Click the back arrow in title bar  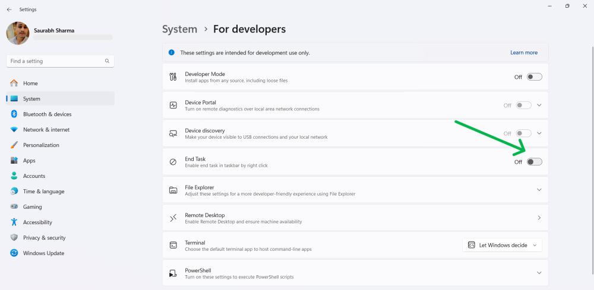click(x=9, y=9)
